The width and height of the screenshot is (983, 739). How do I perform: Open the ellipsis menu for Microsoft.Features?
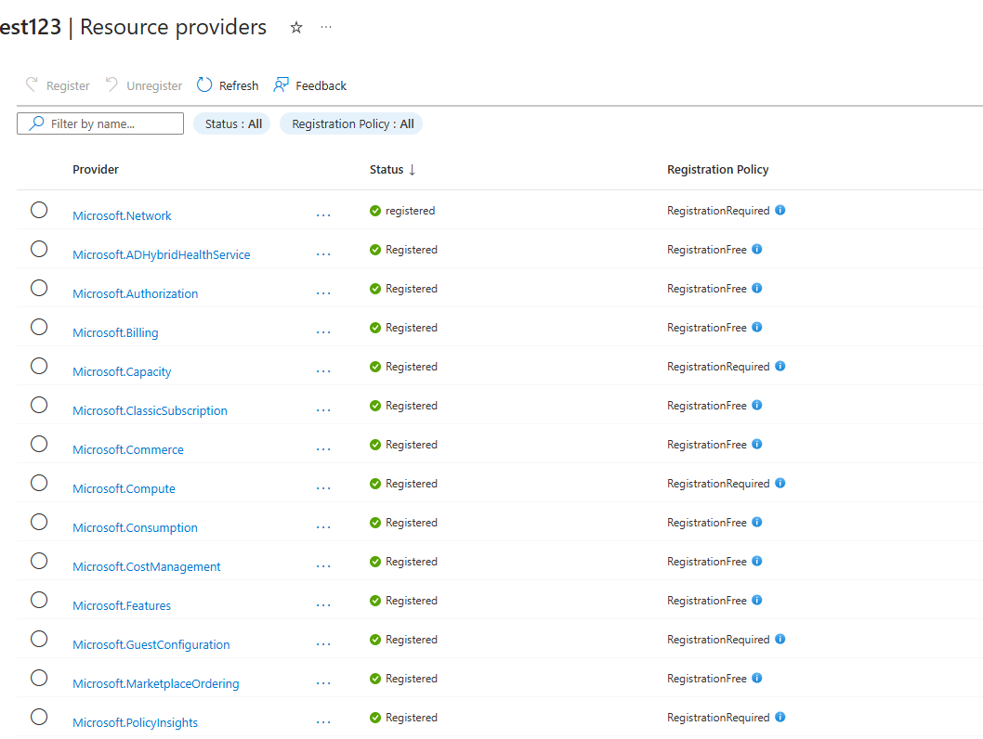tap(323, 605)
